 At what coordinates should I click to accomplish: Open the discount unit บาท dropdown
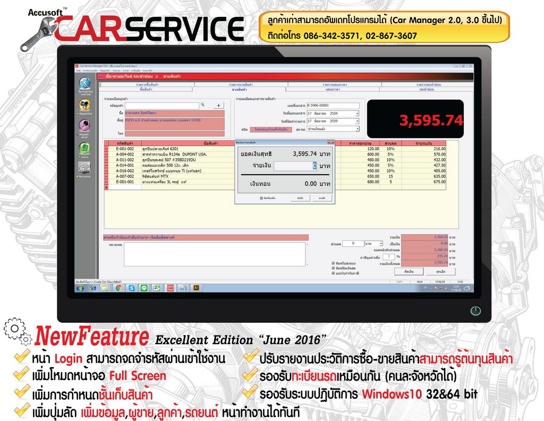381,244
